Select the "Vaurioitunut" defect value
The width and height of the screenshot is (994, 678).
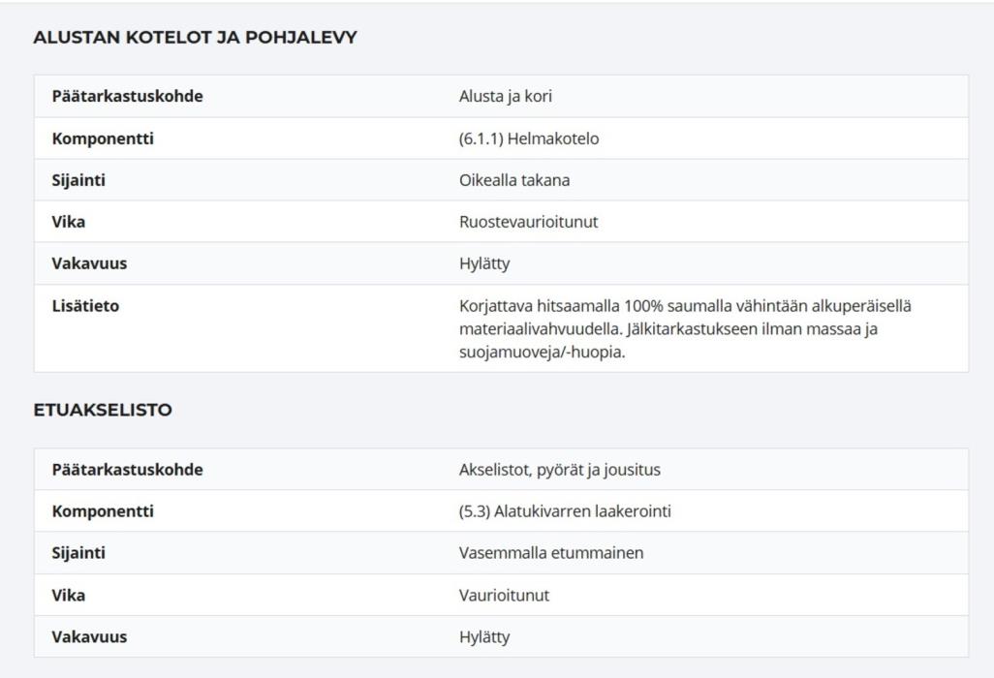pos(504,595)
